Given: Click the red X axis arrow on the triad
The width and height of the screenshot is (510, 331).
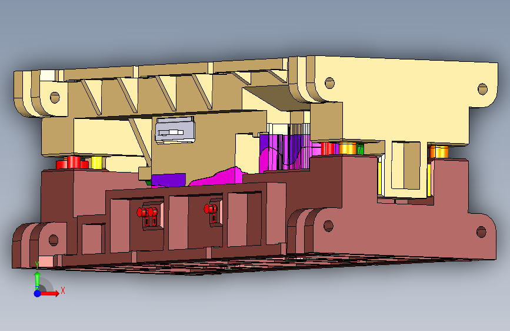Looking at the screenshot, I should (x=50, y=293).
